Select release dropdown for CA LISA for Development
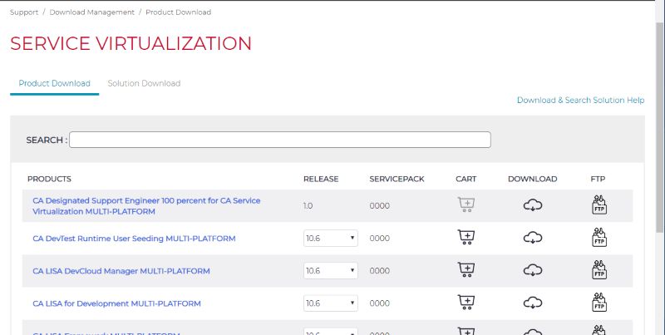 click(x=330, y=303)
